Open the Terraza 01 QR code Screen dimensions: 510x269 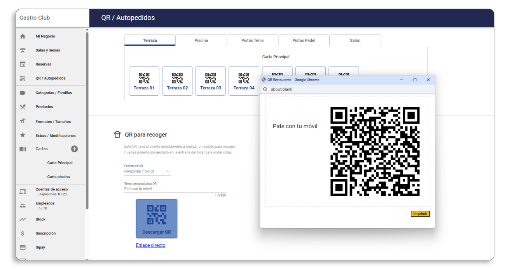pos(144,81)
